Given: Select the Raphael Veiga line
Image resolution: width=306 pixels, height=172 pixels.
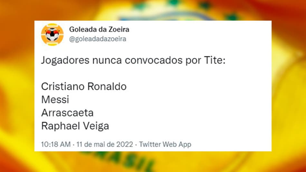Looking at the screenshot, I should tap(75, 126).
